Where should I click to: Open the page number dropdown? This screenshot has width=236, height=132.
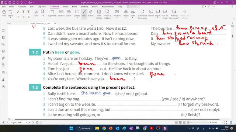coord(26,122)
